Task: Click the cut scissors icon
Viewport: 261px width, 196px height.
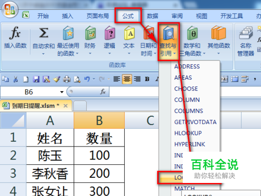Action: 16,79
